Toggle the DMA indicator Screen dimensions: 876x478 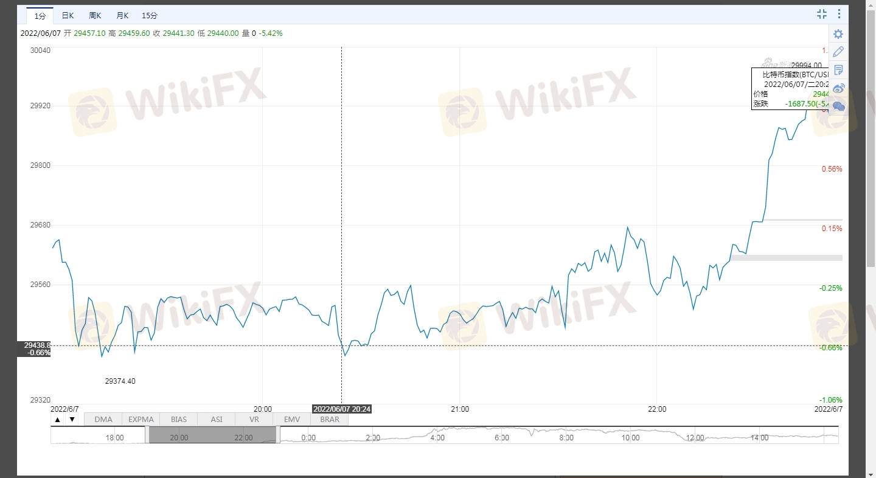click(x=103, y=420)
